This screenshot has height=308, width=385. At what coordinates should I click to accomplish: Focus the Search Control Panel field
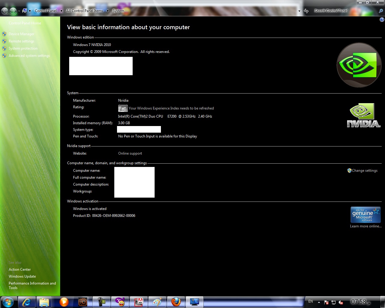pyautogui.click(x=344, y=11)
